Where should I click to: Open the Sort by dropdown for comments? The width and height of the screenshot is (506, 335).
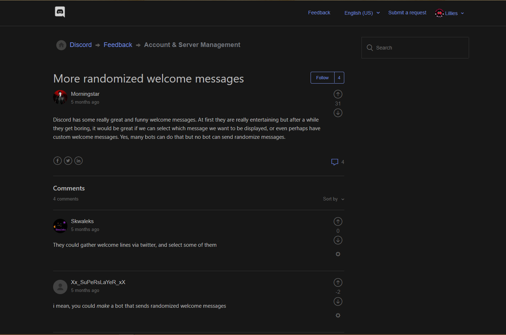pyautogui.click(x=333, y=199)
